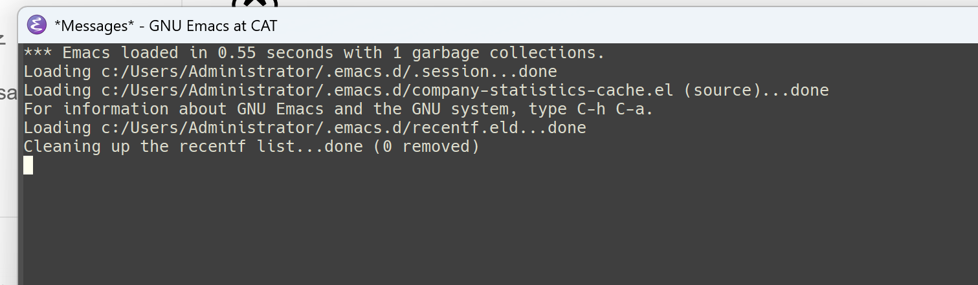Image resolution: width=978 pixels, height=285 pixels.
Task: Click ".emacs.d" in the recentf.eld path
Action: click(362, 127)
